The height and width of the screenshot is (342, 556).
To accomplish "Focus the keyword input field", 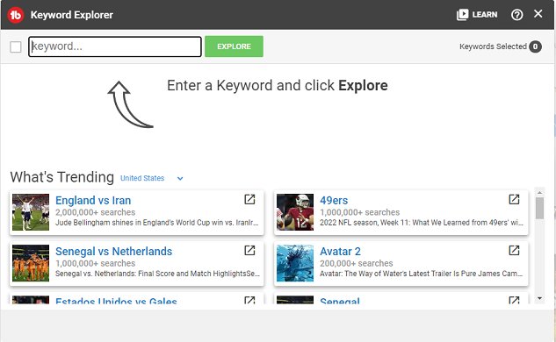I will (x=115, y=46).
